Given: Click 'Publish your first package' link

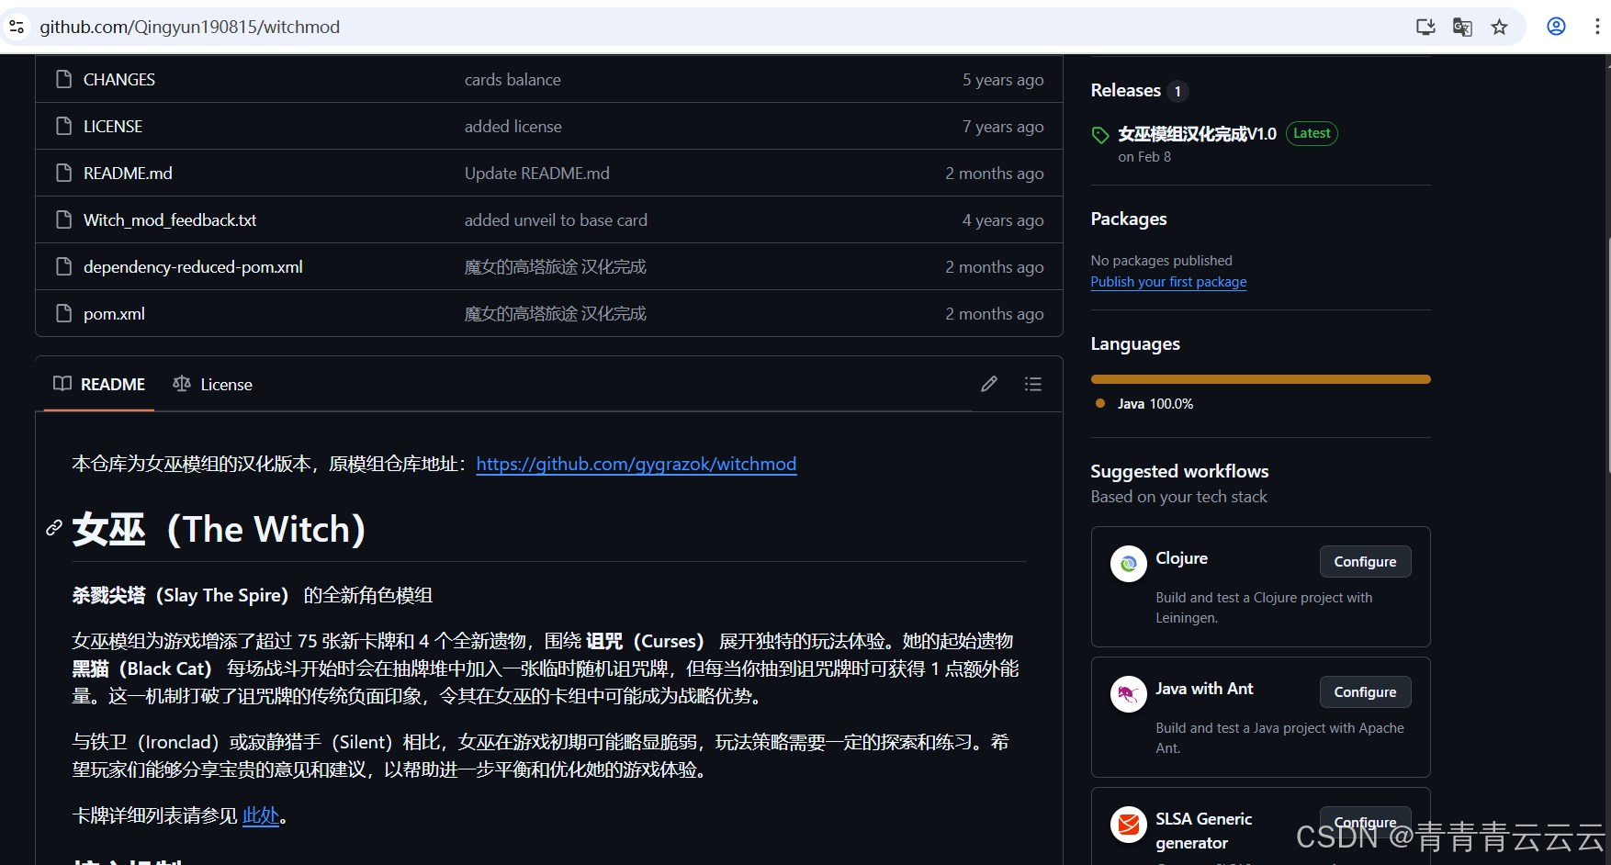Looking at the screenshot, I should click(x=1168, y=282).
